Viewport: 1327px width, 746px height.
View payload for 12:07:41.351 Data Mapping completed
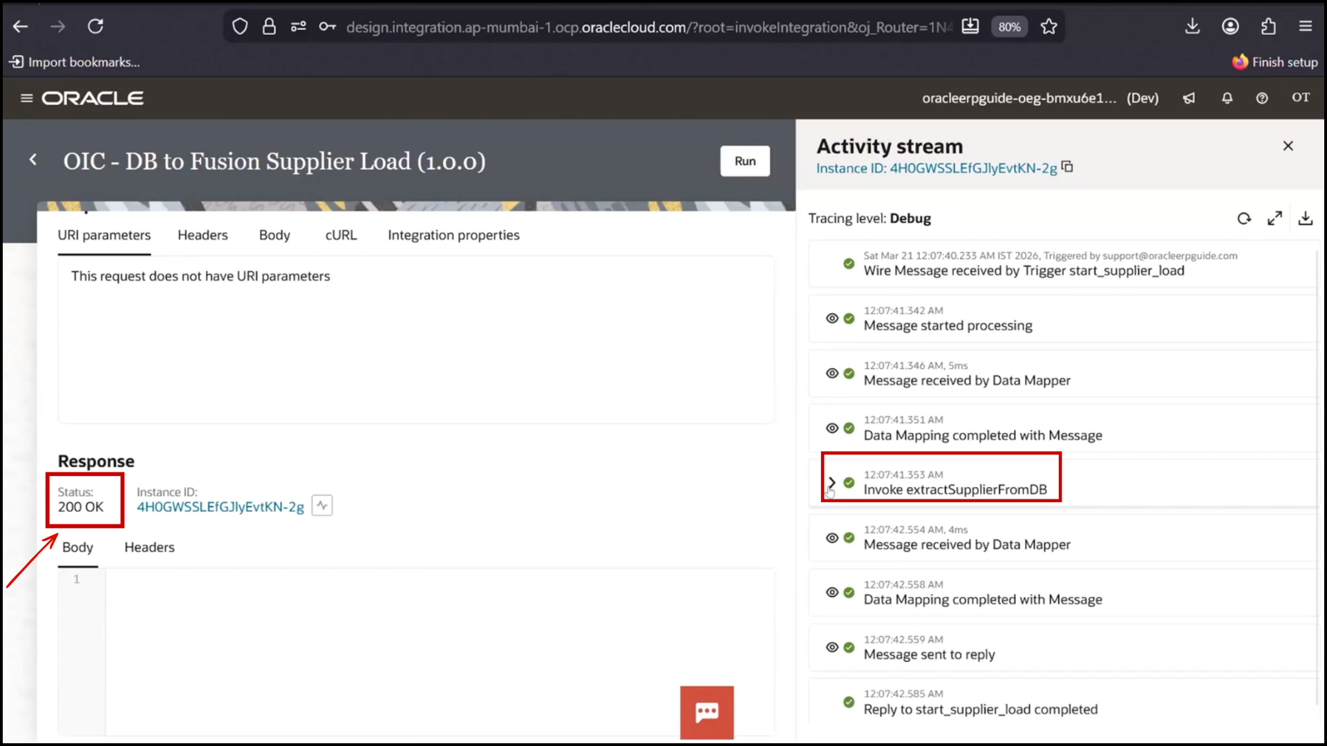(x=832, y=428)
